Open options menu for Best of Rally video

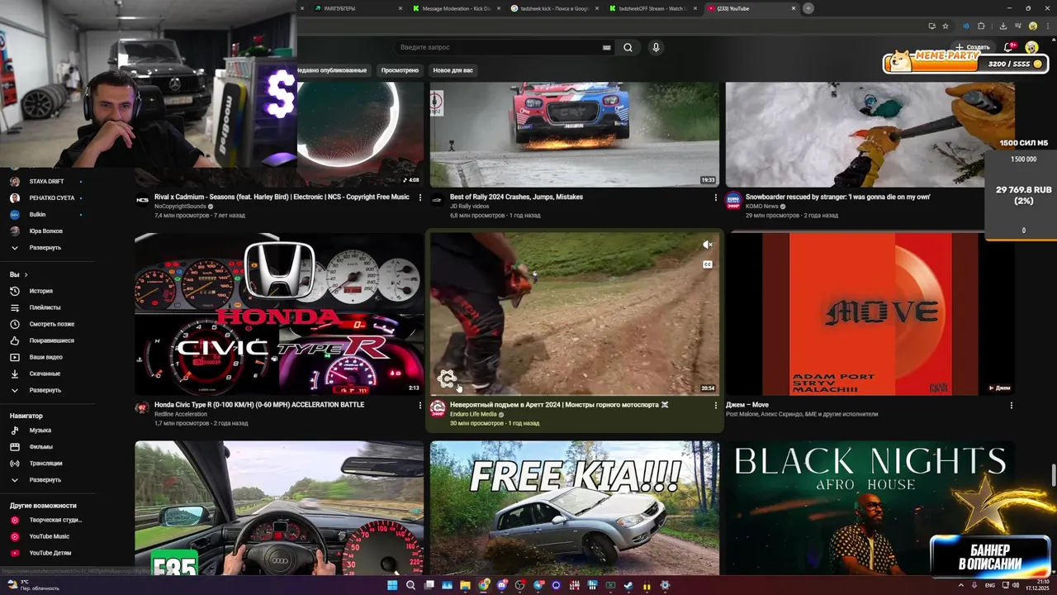716,198
